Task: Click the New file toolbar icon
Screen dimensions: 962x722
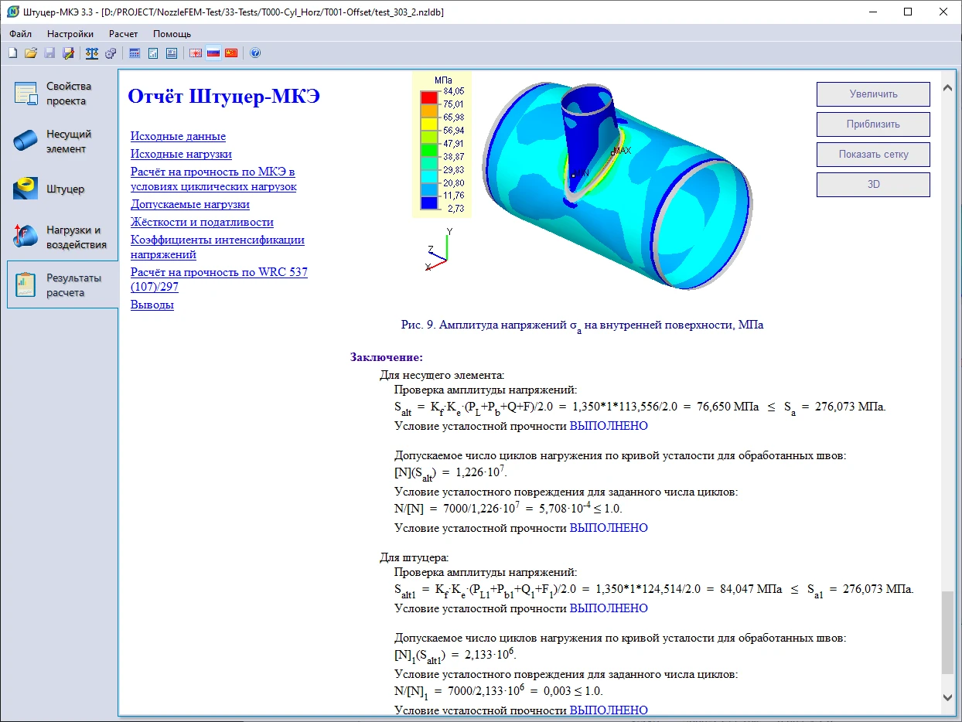Action: coord(12,53)
